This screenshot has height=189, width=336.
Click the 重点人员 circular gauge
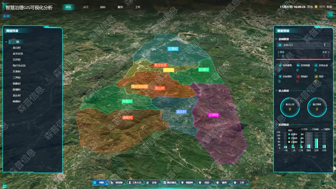point(290,107)
